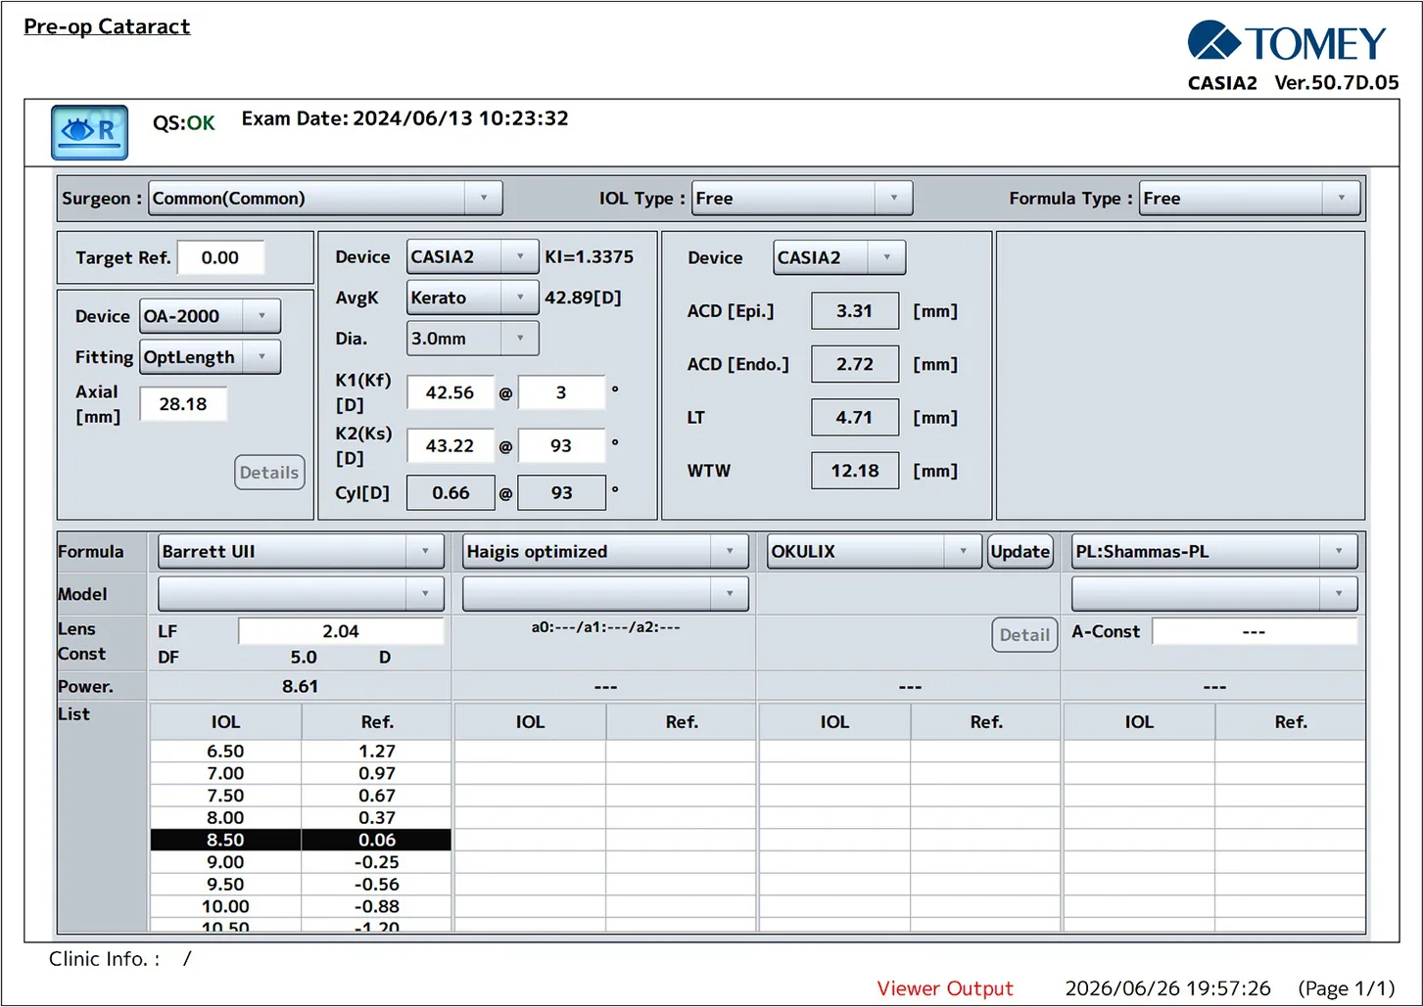This screenshot has height=1007, width=1423.
Task: Expand the OA-2000 device dropdown
Action: click(211, 316)
